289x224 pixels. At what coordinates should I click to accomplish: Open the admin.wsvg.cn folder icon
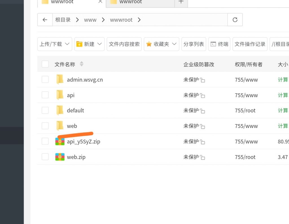[x=60, y=80]
